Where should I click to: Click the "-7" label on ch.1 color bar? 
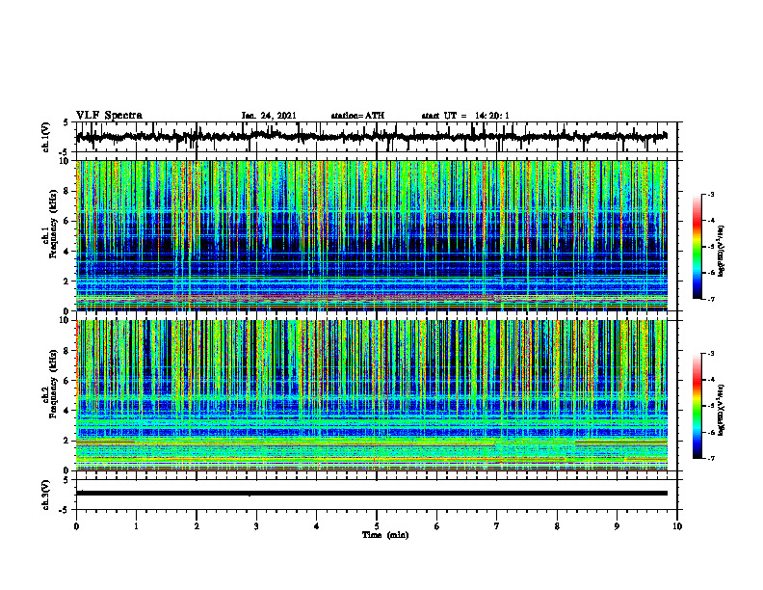pos(711,299)
